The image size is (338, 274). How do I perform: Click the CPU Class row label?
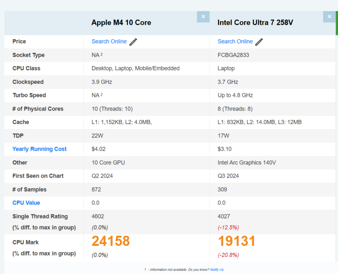click(26, 68)
